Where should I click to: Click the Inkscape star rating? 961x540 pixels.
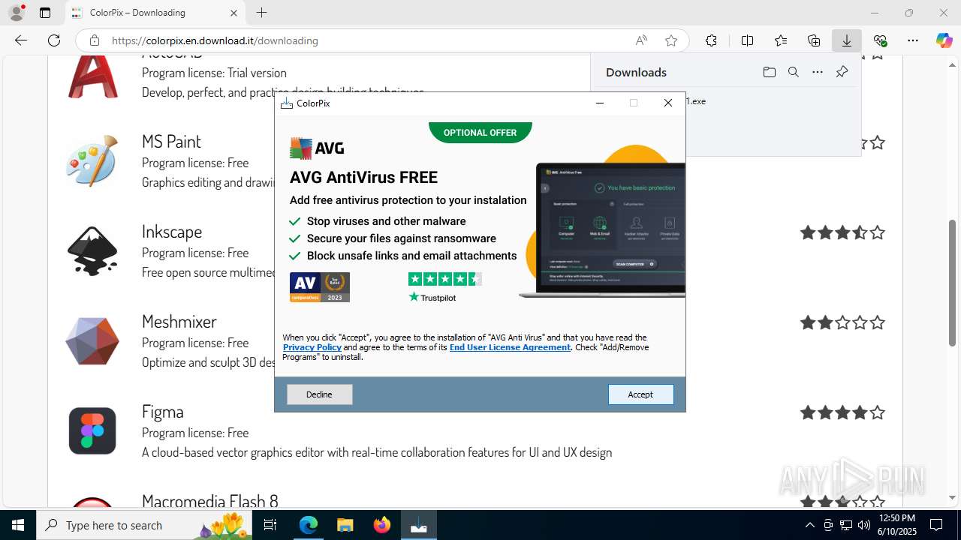coord(842,232)
